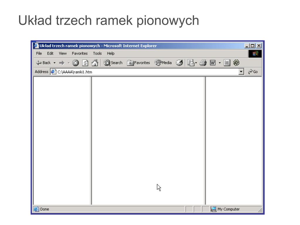Open the Tools menu
Screen dimensions: 300x225
[x=97, y=53]
